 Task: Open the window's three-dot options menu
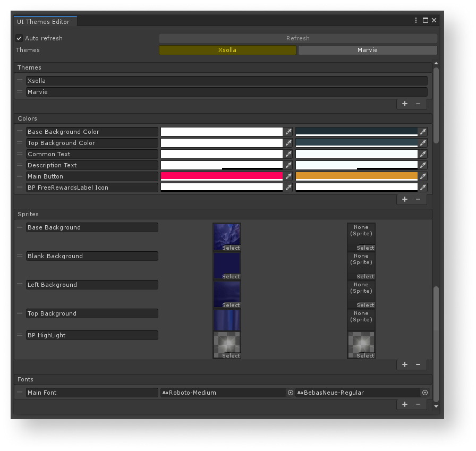pos(416,20)
